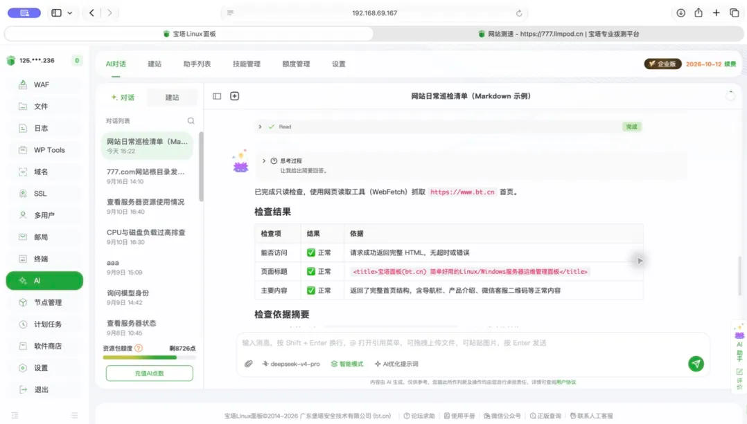This screenshot has height=424, width=747.
Task: Click the 退出 logout icon
Action: click(x=23, y=390)
